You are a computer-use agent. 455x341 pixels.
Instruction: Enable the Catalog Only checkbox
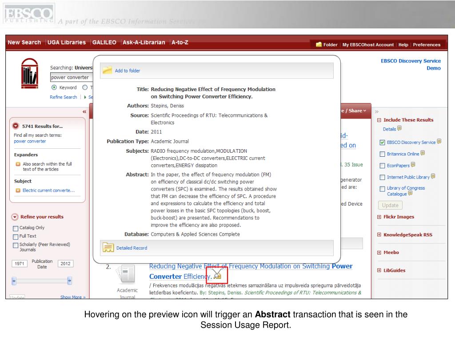pyautogui.click(x=16, y=228)
